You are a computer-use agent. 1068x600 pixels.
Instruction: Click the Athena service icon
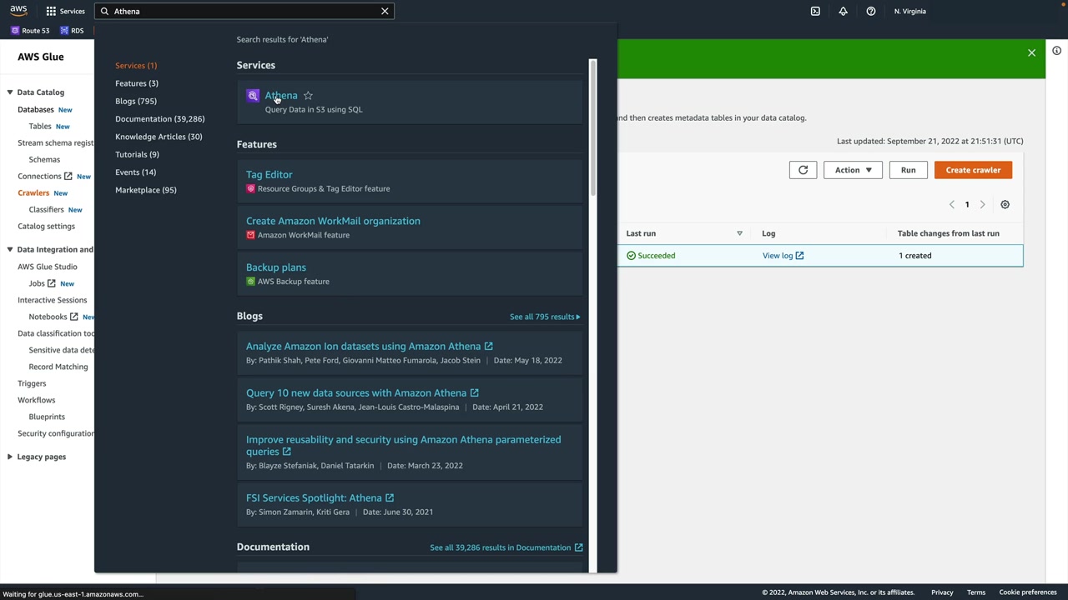[253, 96]
